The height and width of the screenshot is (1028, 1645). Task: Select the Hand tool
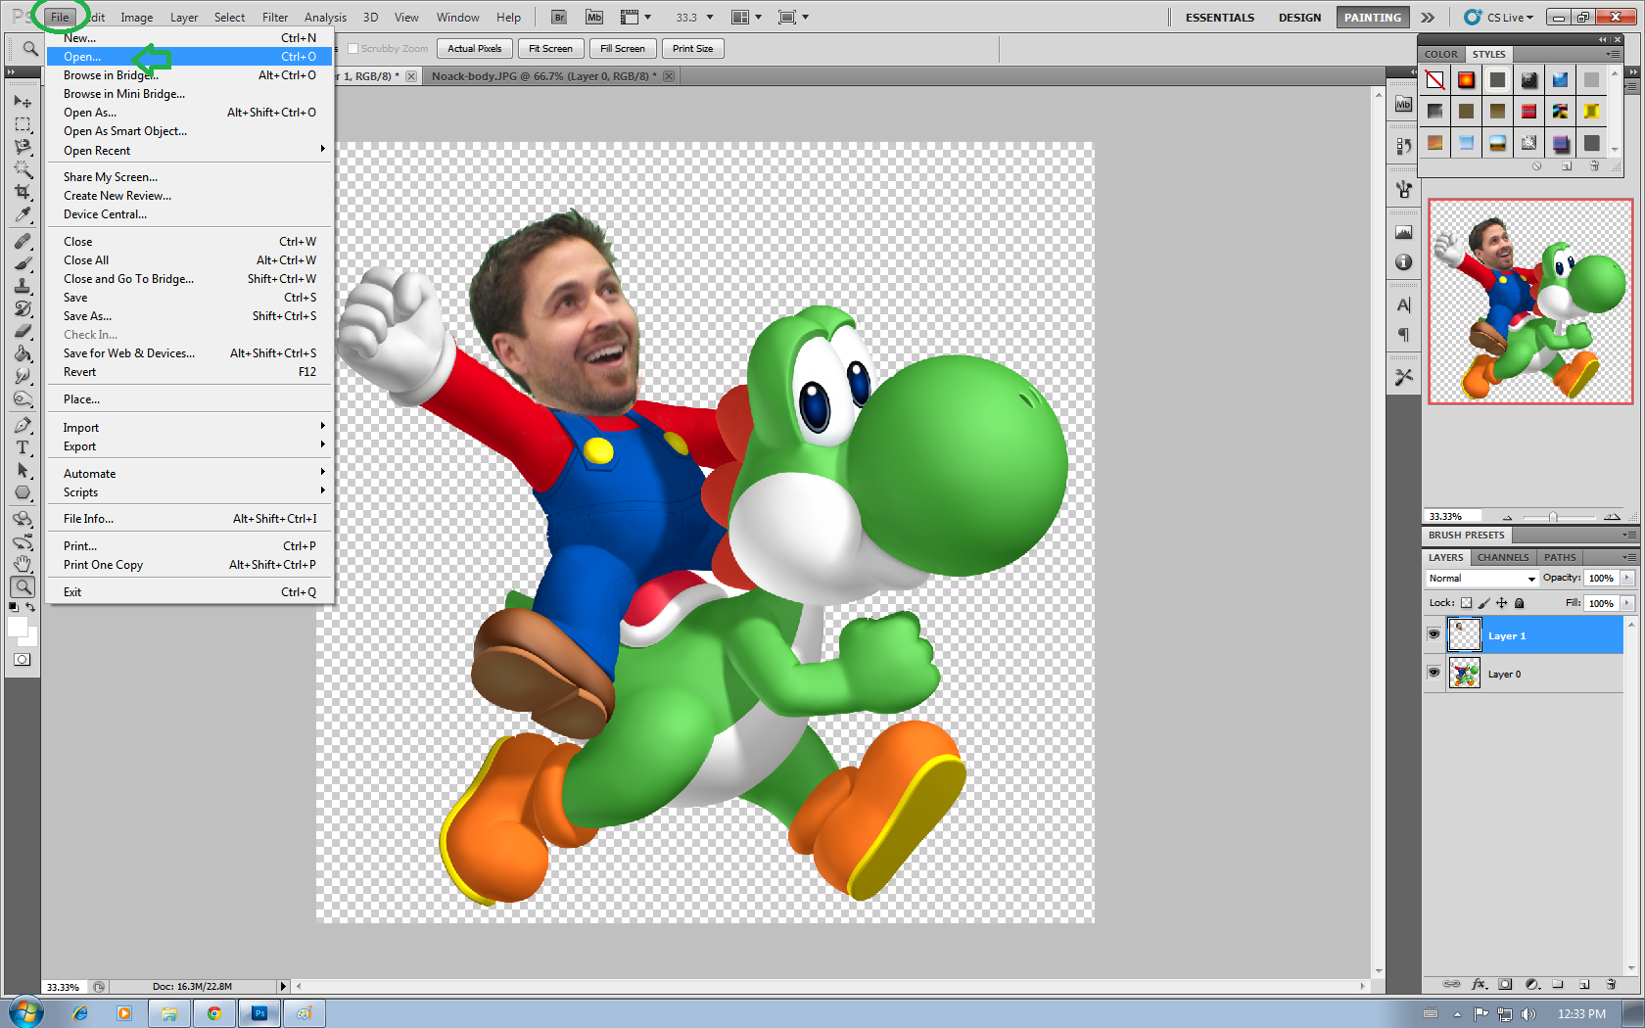23,564
